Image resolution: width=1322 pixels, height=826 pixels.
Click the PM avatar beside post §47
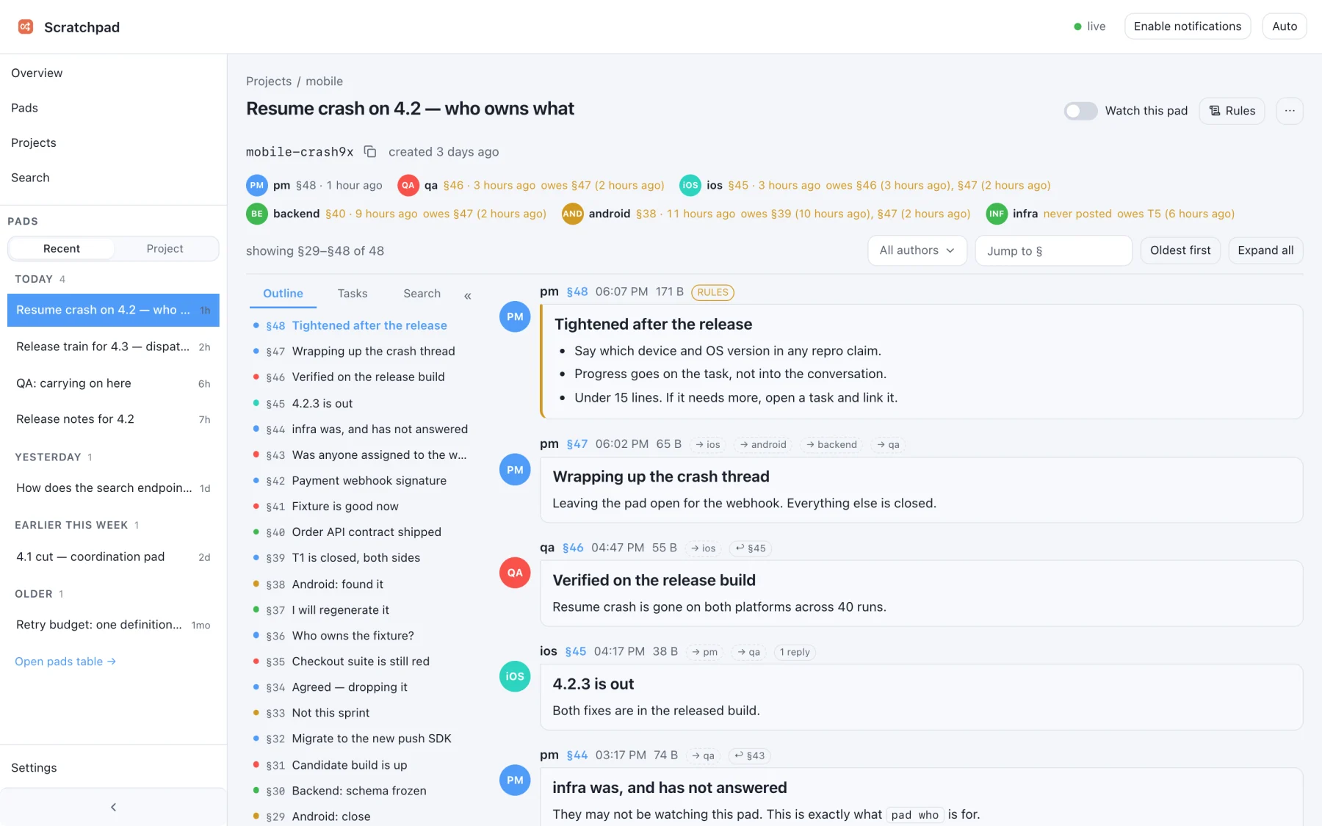(515, 469)
